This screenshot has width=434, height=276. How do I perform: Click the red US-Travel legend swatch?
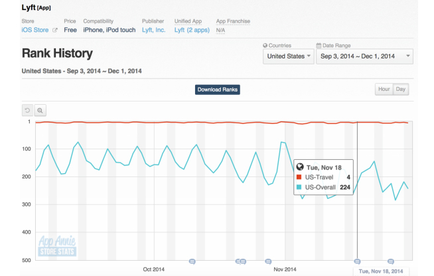coord(298,178)
